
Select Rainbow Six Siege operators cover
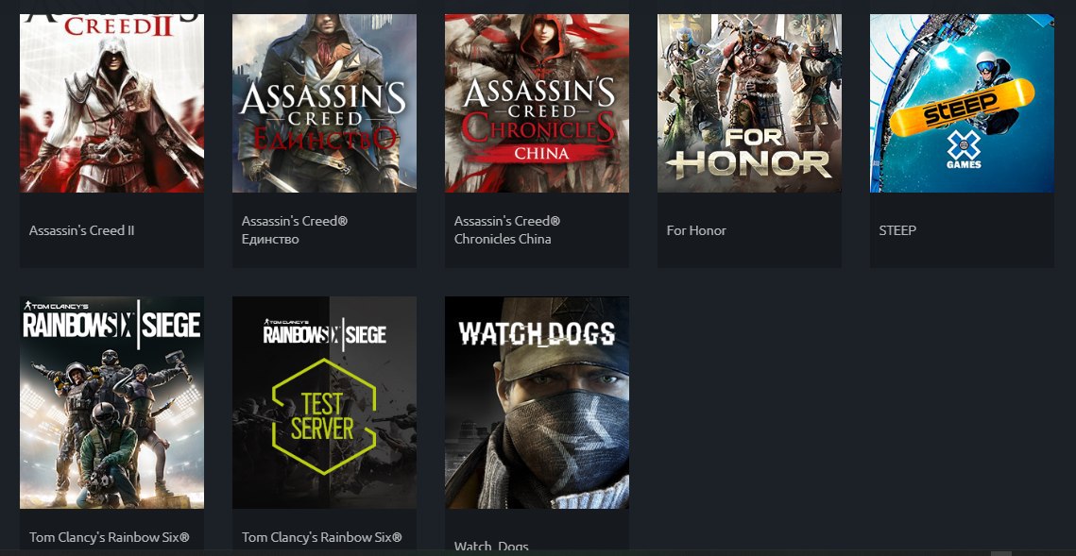point(111,402)
